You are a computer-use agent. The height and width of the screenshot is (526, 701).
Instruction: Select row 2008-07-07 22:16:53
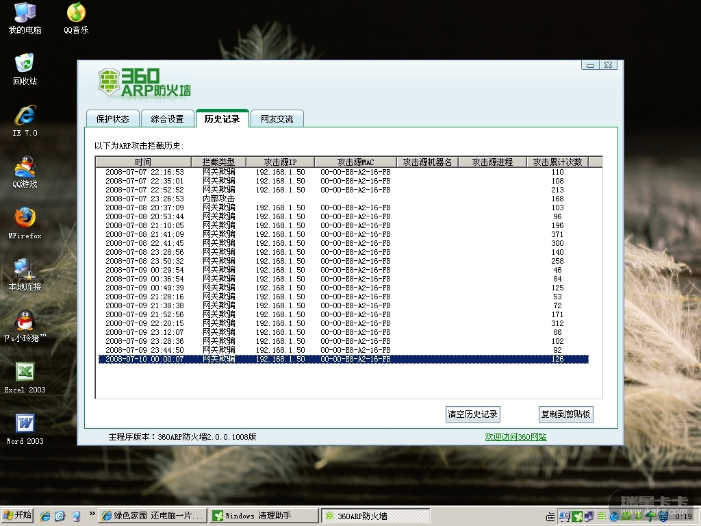[x=344, y=172]
